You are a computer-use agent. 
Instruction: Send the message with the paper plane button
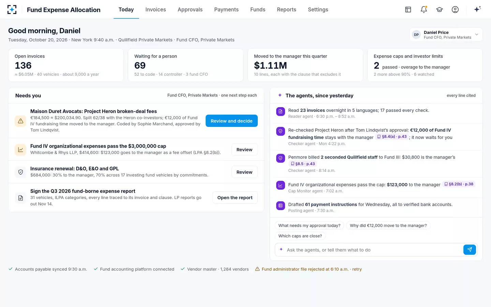[470, 250]
